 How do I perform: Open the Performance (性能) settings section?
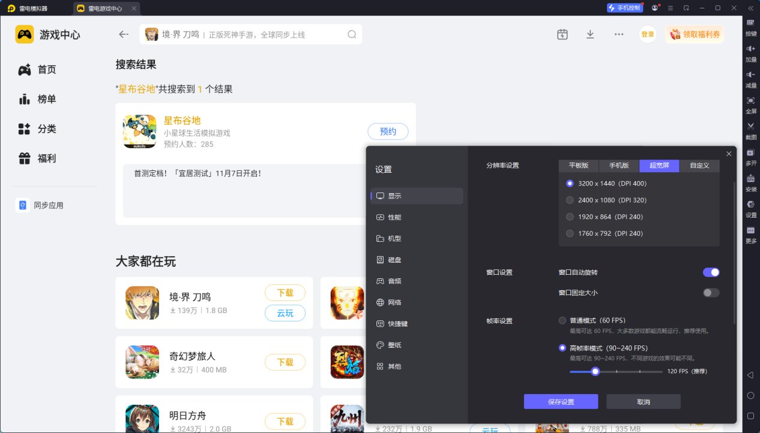click(394, 217)
